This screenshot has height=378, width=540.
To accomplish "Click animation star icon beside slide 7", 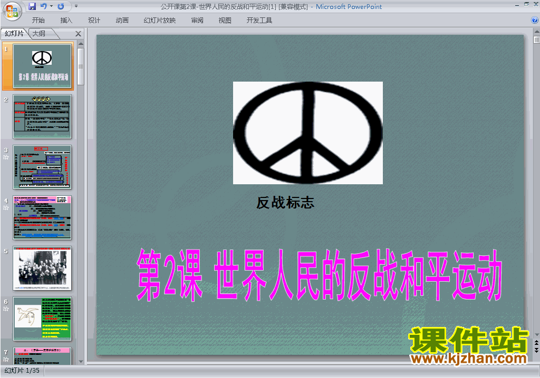I will [x=6, y=360].
